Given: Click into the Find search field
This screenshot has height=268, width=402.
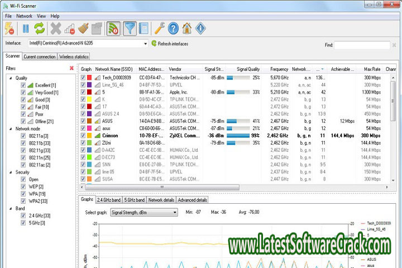Looking at the screenshot, I should [362, 45].
